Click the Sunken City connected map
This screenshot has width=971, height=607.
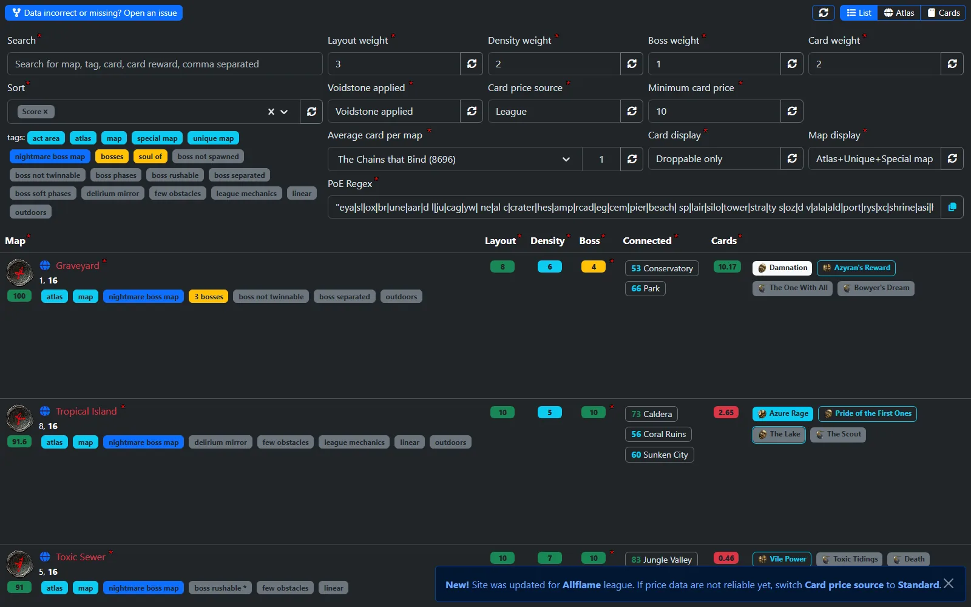[x=660, y=455]
